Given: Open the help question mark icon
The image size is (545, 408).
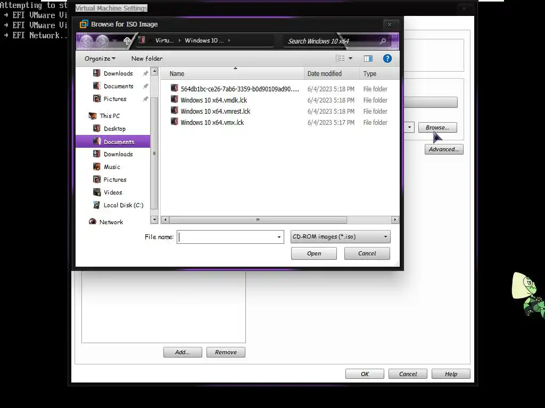Looking at the screenshot, I should (x=387, y=58).
